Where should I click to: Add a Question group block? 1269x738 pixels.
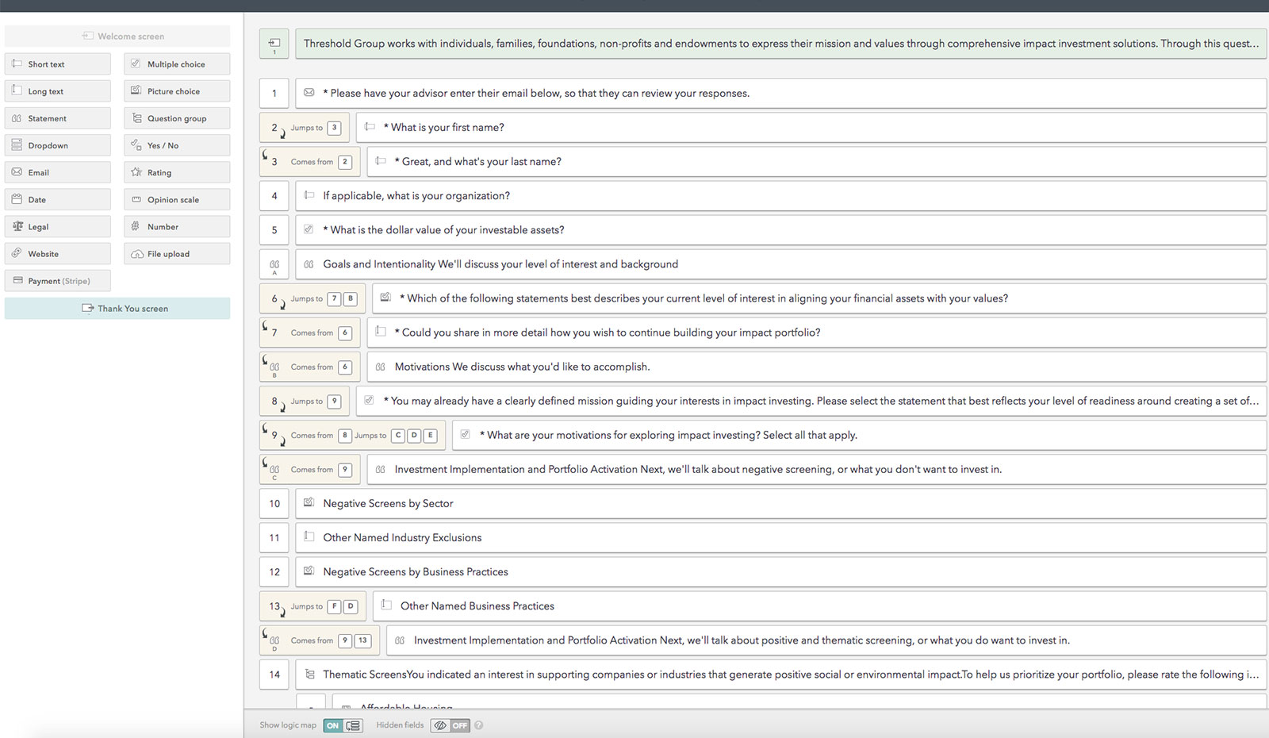pyautogui.click(x=177, y=118)
